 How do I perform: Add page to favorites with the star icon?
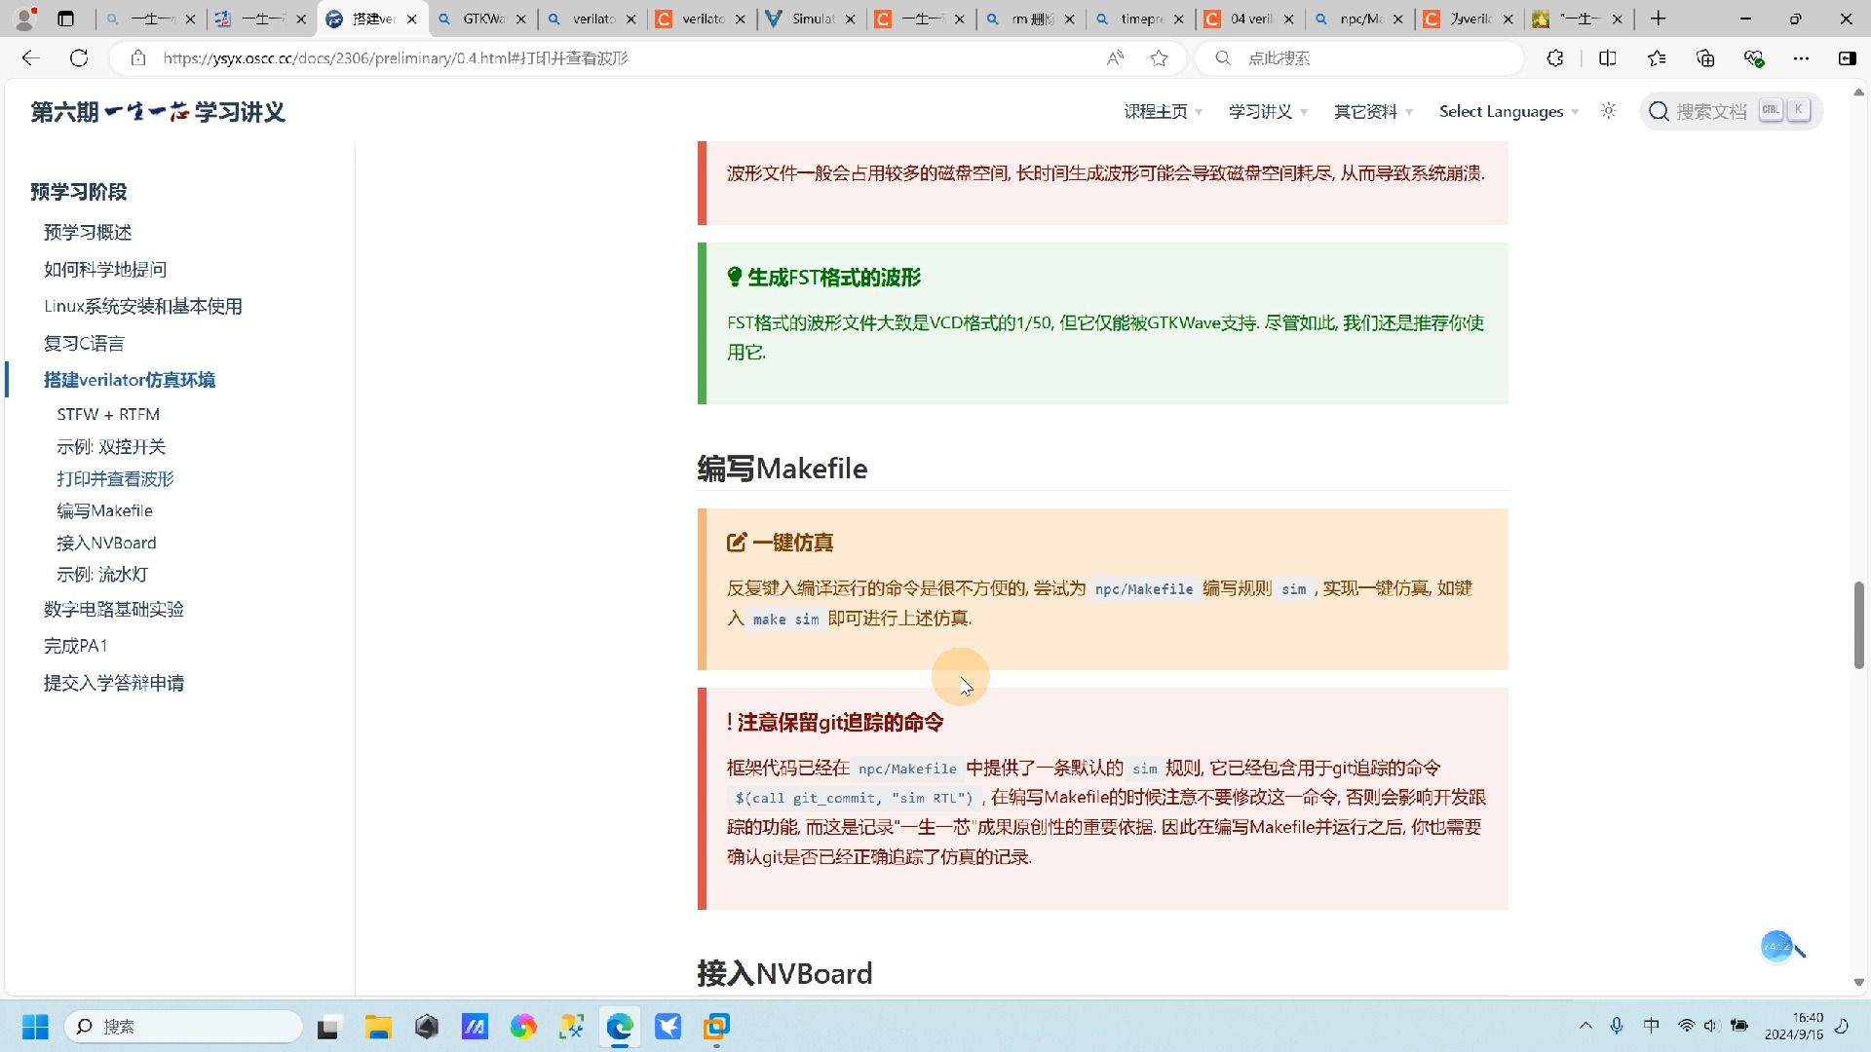coord(1159,57)
